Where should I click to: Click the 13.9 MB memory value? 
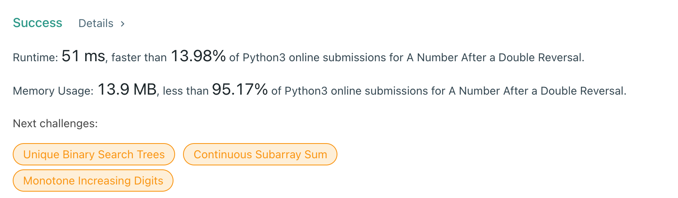click(127, 89)
